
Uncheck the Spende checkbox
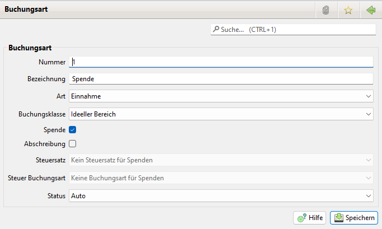[x=73, y=129]
